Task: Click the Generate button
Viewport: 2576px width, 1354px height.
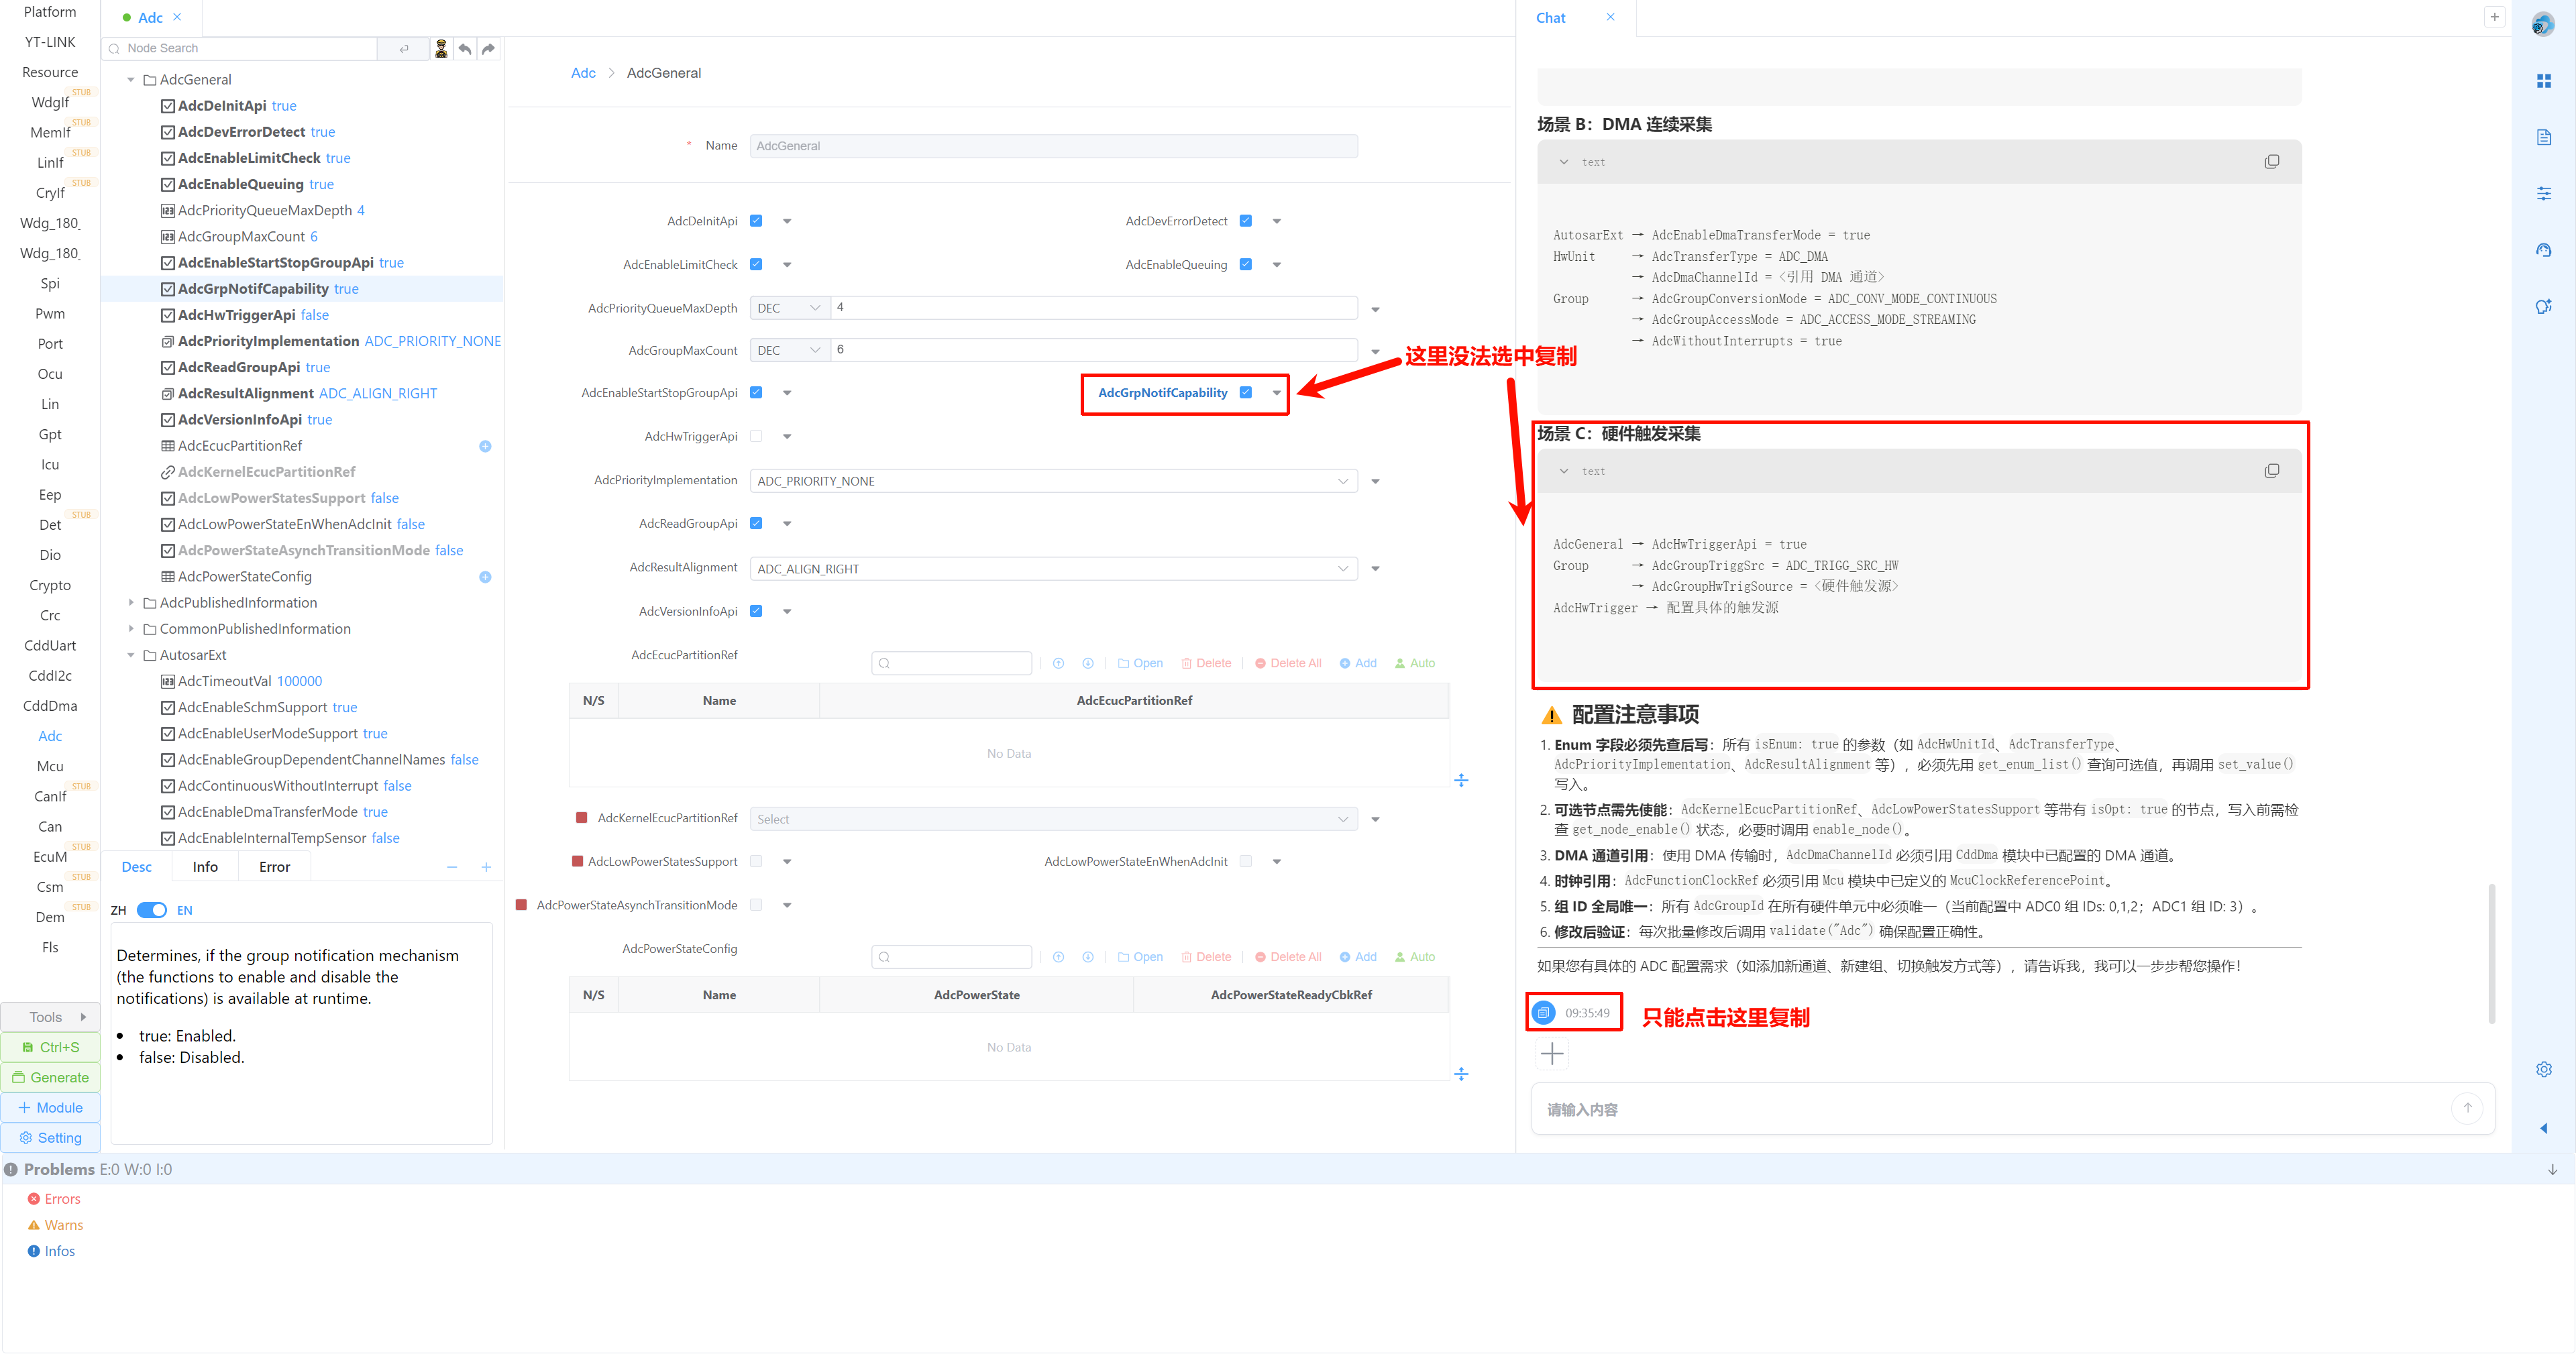Action: (x=51, y=1077)
